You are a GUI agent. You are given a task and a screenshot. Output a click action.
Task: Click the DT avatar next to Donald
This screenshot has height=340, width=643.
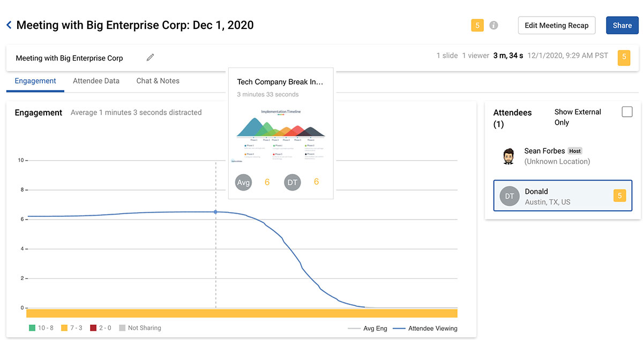pyautogui.click(x=510, y=196)
